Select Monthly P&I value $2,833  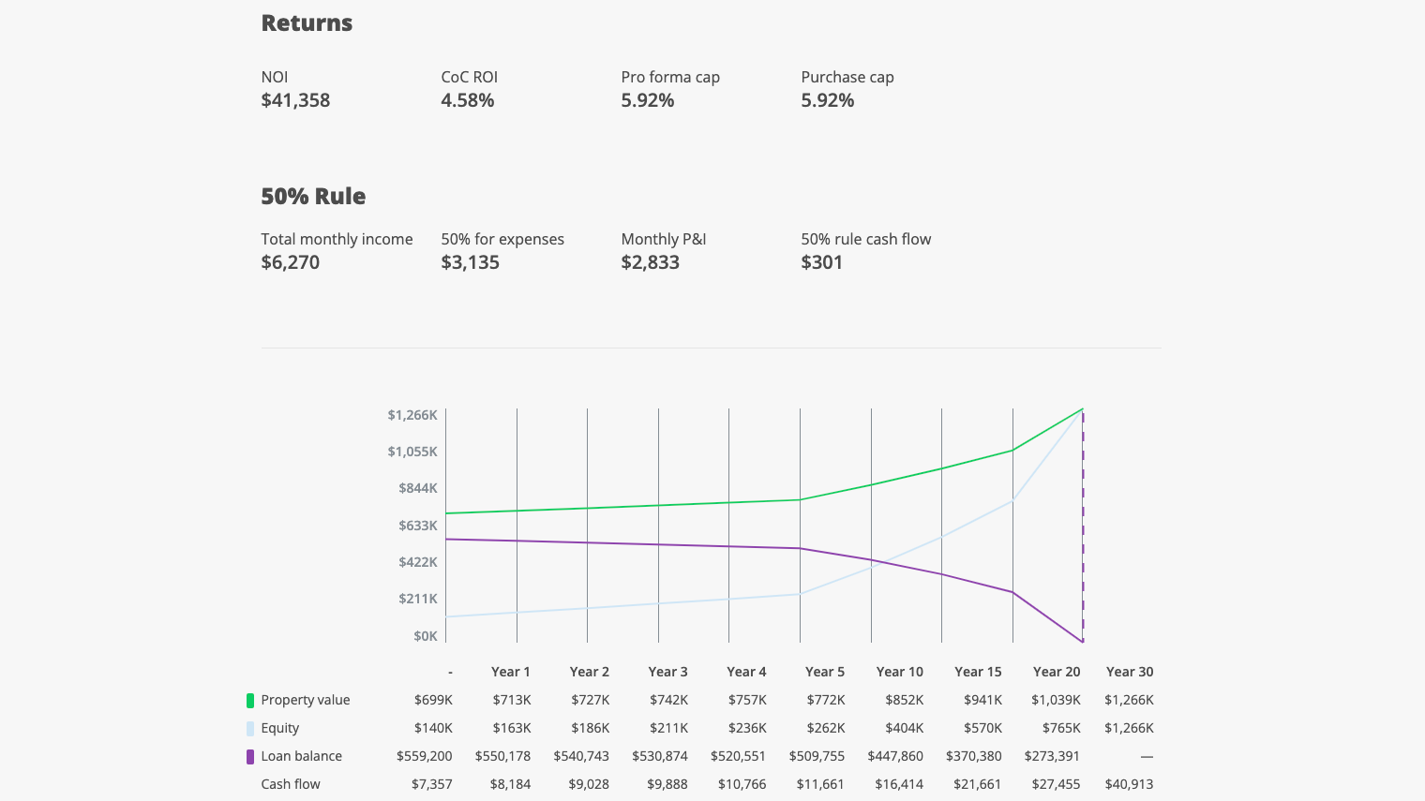point(651,262)
